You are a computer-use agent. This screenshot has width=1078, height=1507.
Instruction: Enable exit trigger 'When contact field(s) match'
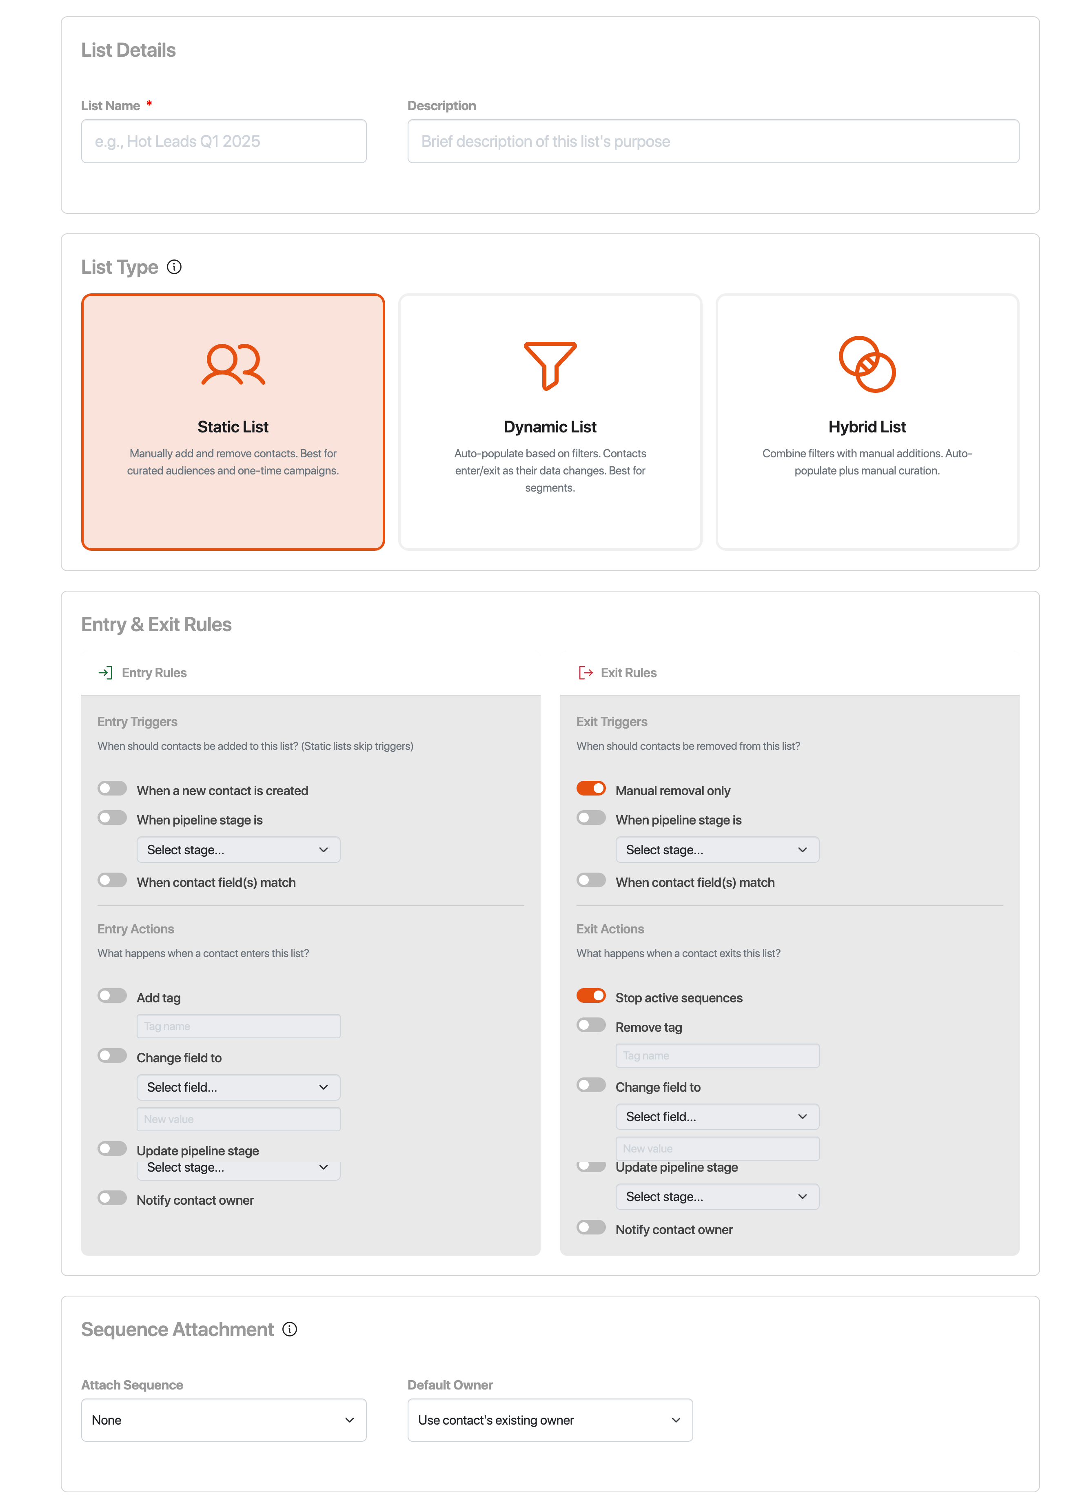[591, 880]
